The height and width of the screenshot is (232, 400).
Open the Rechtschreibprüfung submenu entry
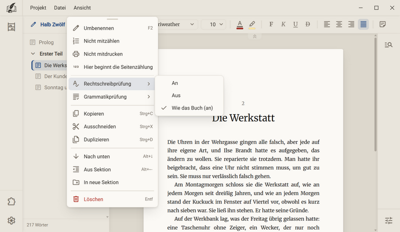tap(111, 83)
